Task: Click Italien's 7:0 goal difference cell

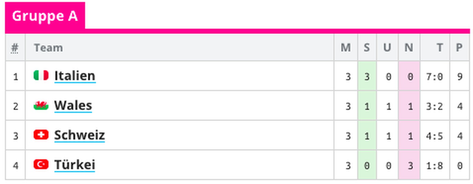Action: [435, 76]
